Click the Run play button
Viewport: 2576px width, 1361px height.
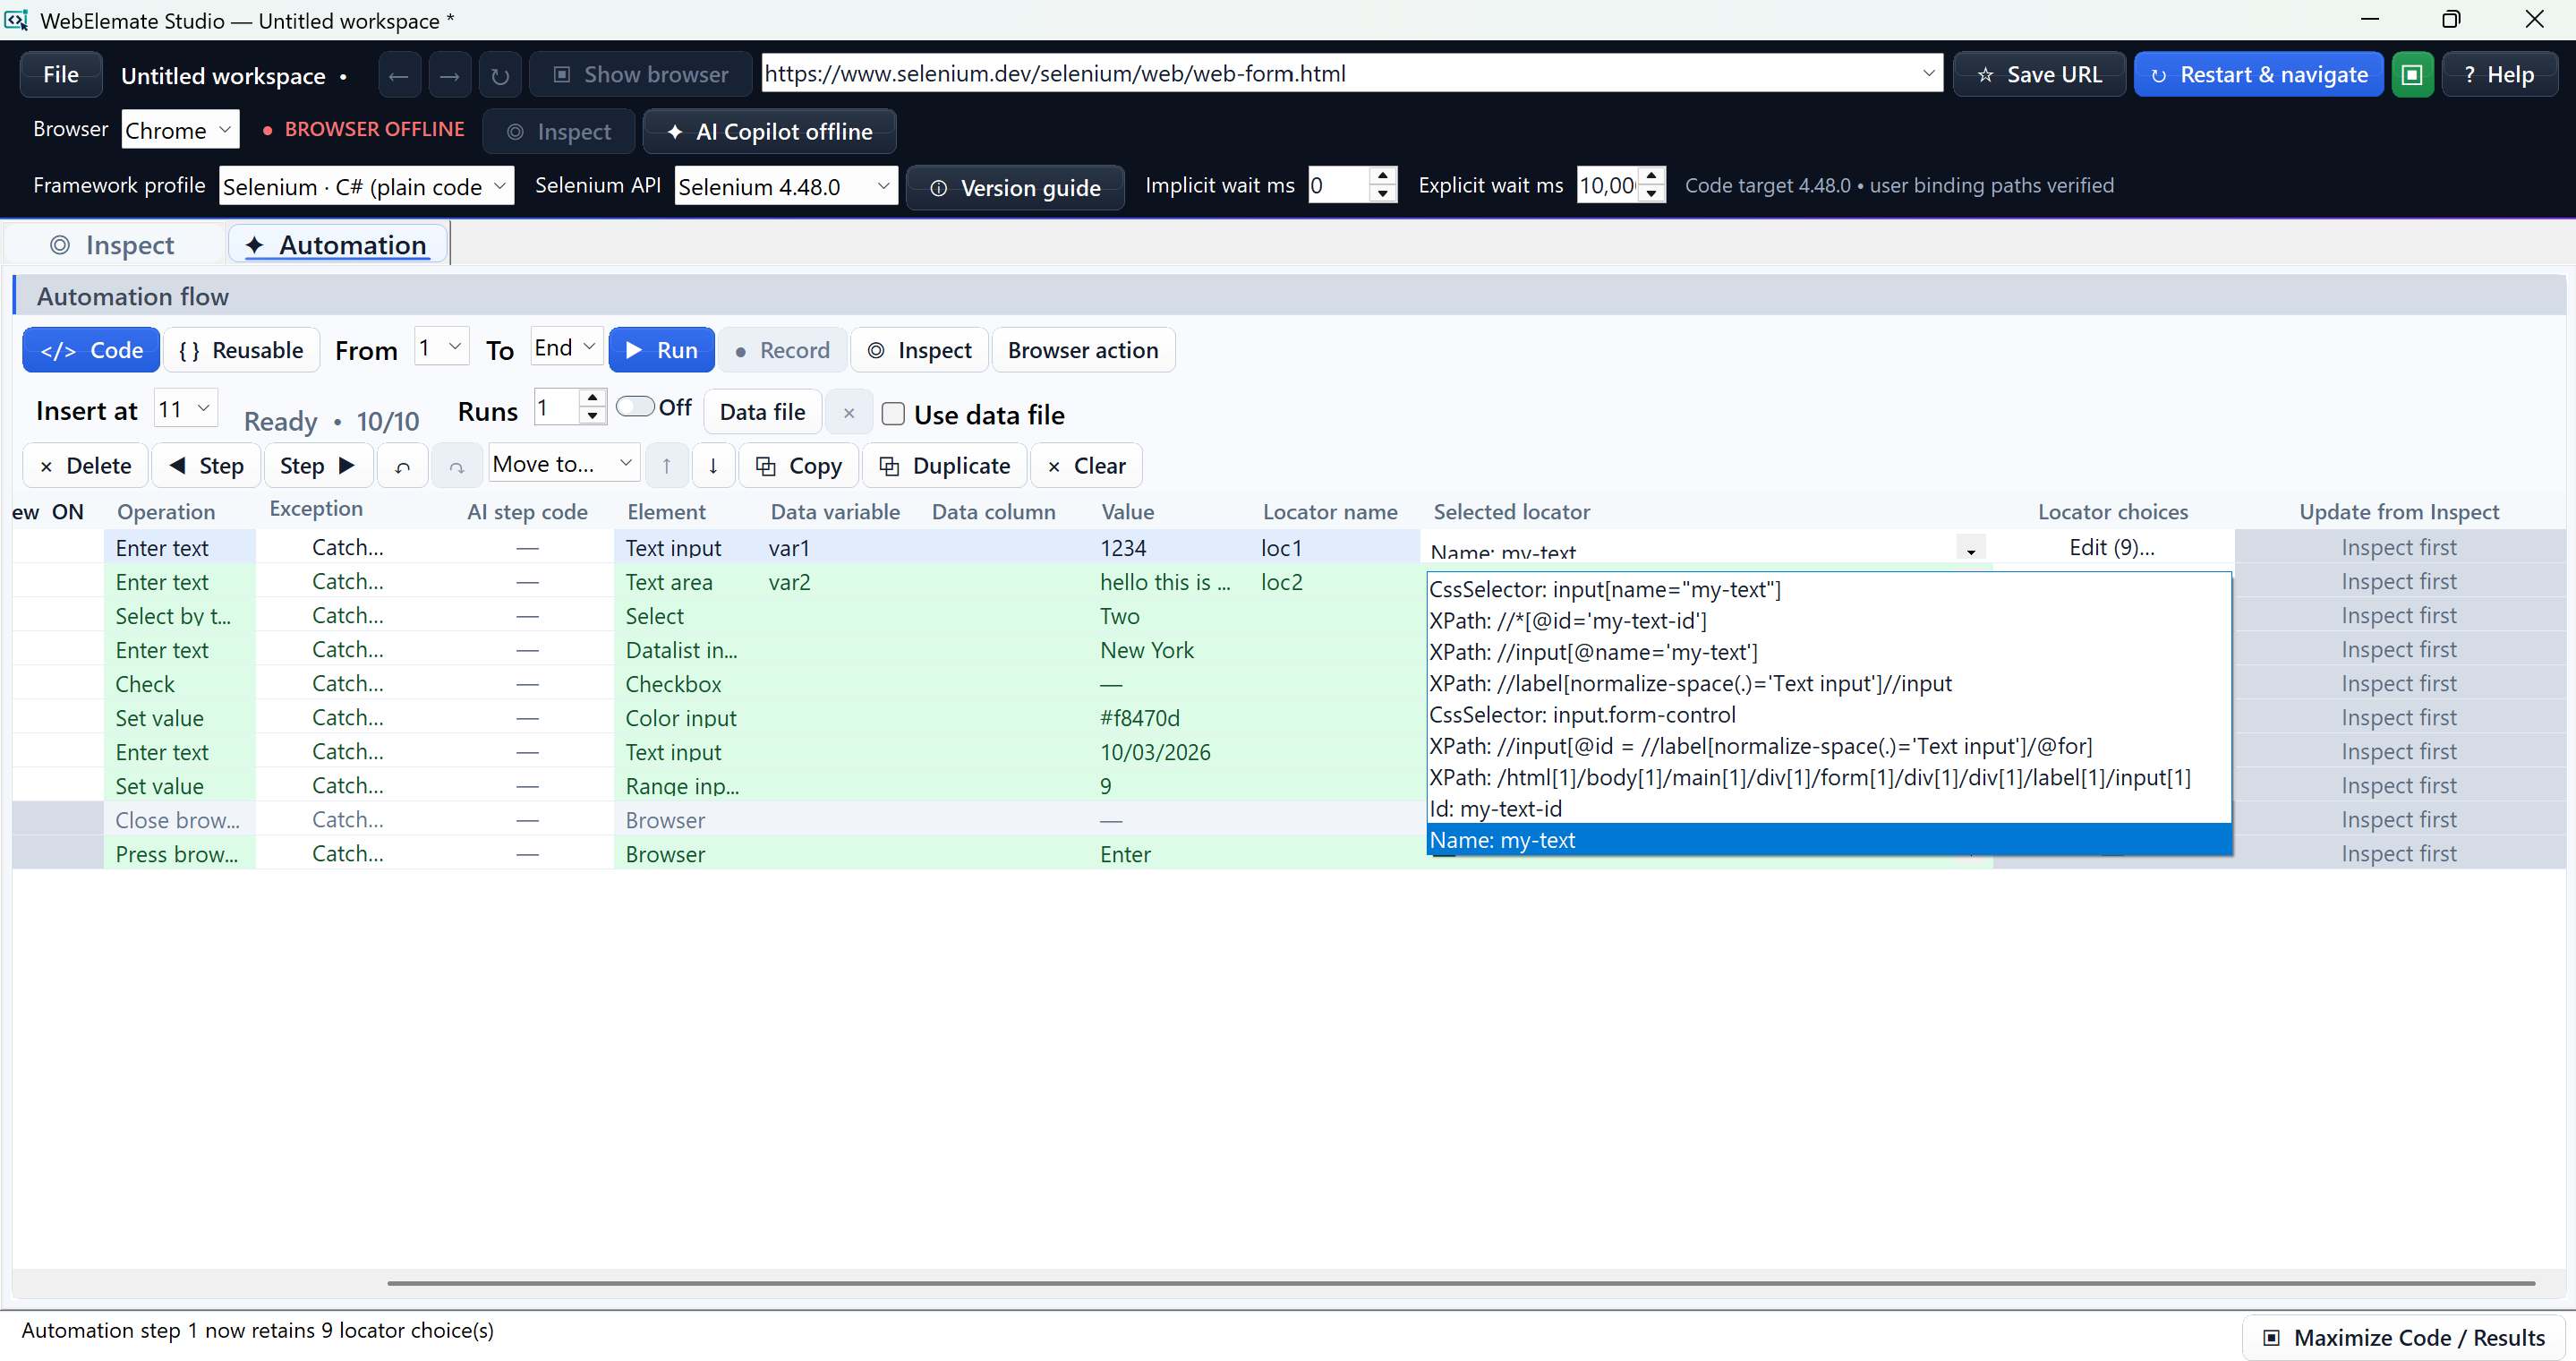pyautogui.click(x=662, y=350)
